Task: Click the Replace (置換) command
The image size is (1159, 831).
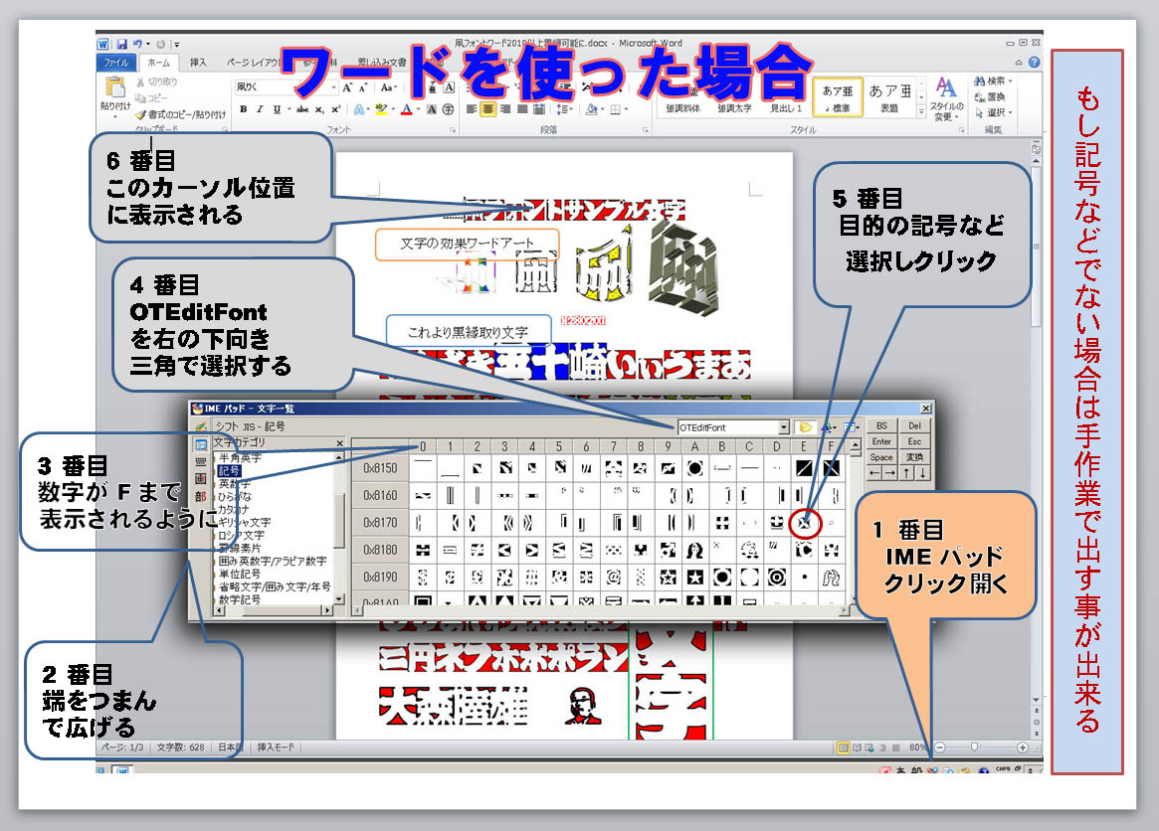Action: pyautogui.click(x=991, y=96)
